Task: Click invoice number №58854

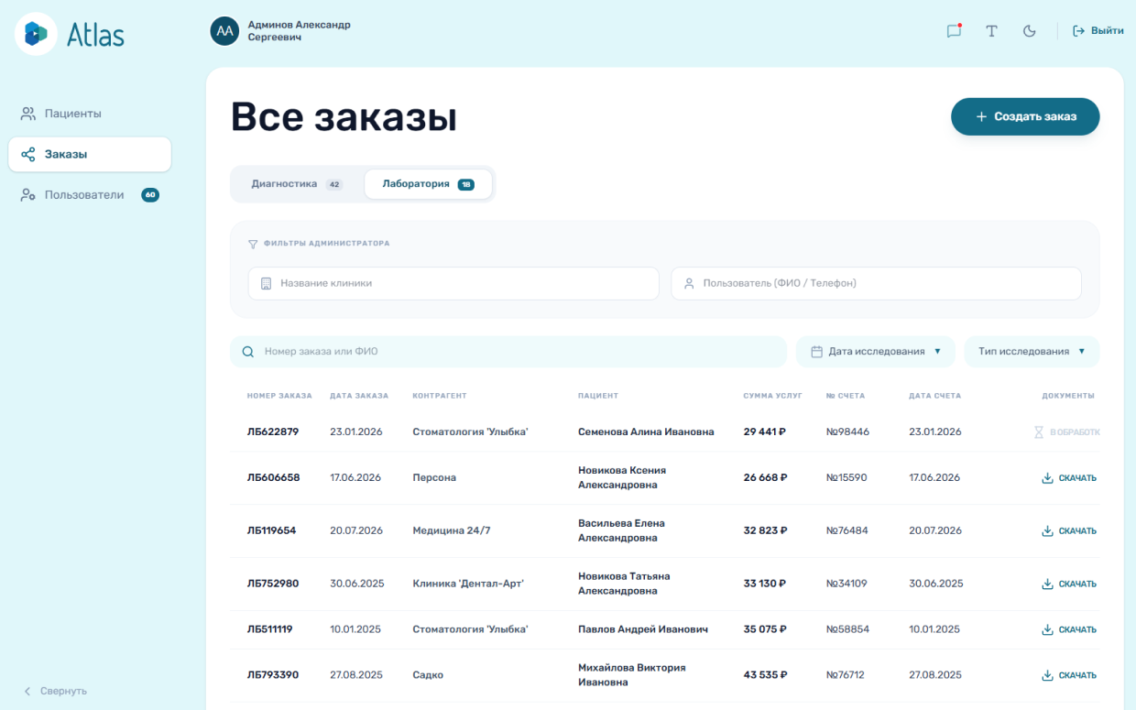Action: click(847, 629)
